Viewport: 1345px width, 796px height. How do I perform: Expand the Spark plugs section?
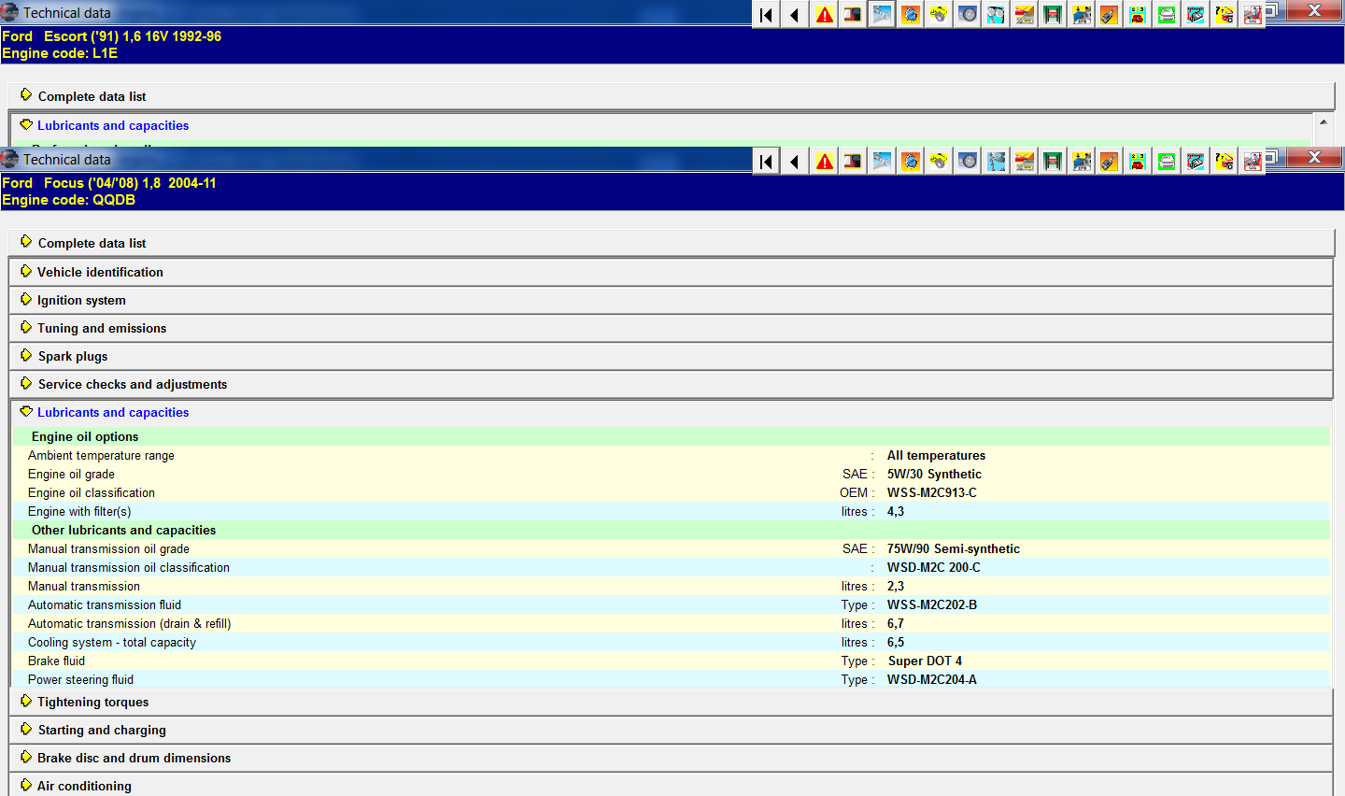[x=73, y=356]
